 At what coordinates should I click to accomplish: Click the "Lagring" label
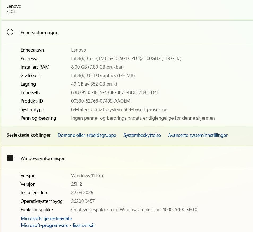pos(28,84)
